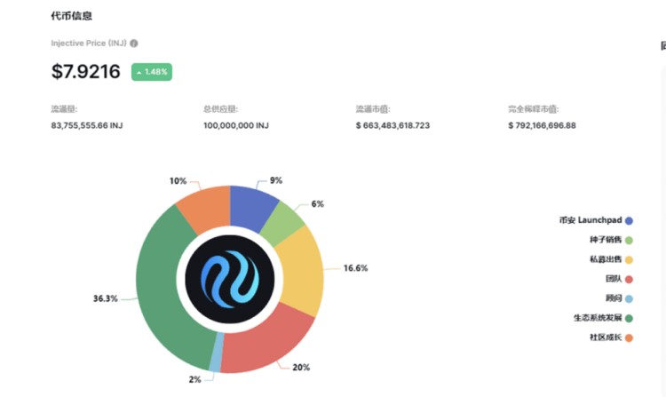This screenshot has width=666, height=397.
Task: Click the 种子销售 legend label
Action: click(606, 240)
